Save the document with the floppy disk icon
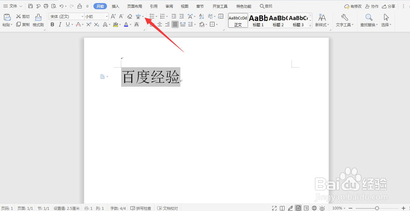The width and height of the screenshot is (410, 211). [30, 6]
